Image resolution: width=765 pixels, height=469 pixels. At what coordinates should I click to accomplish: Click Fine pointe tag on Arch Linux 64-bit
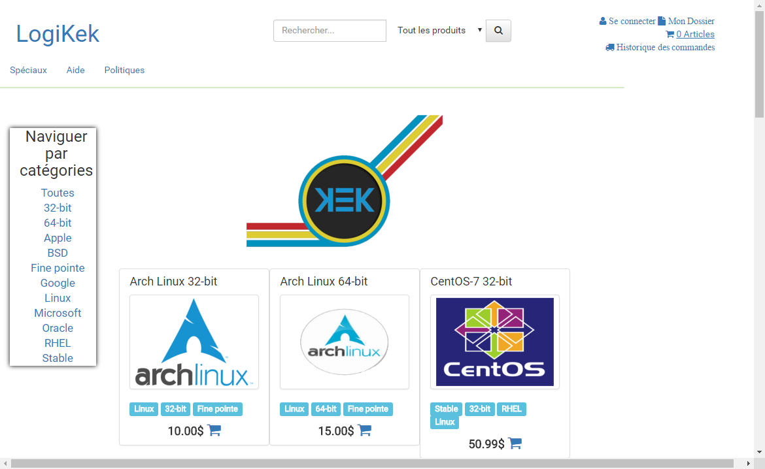coord(368,409)
